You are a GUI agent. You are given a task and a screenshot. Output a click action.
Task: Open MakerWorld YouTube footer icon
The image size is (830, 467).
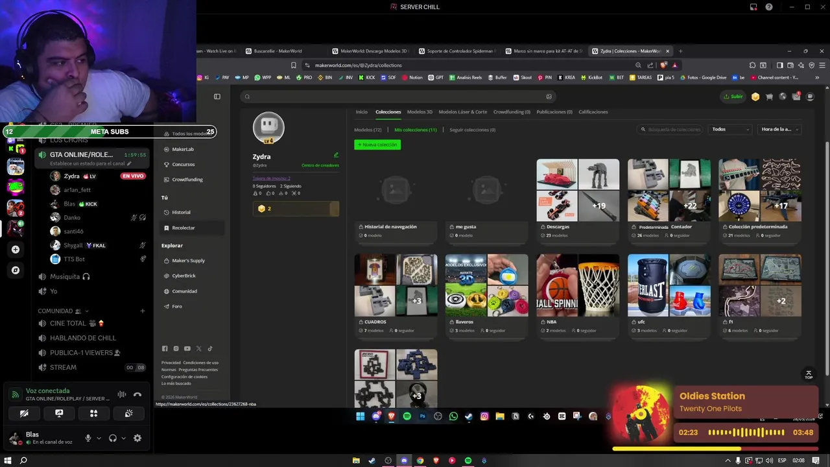[x=187, y=348]
